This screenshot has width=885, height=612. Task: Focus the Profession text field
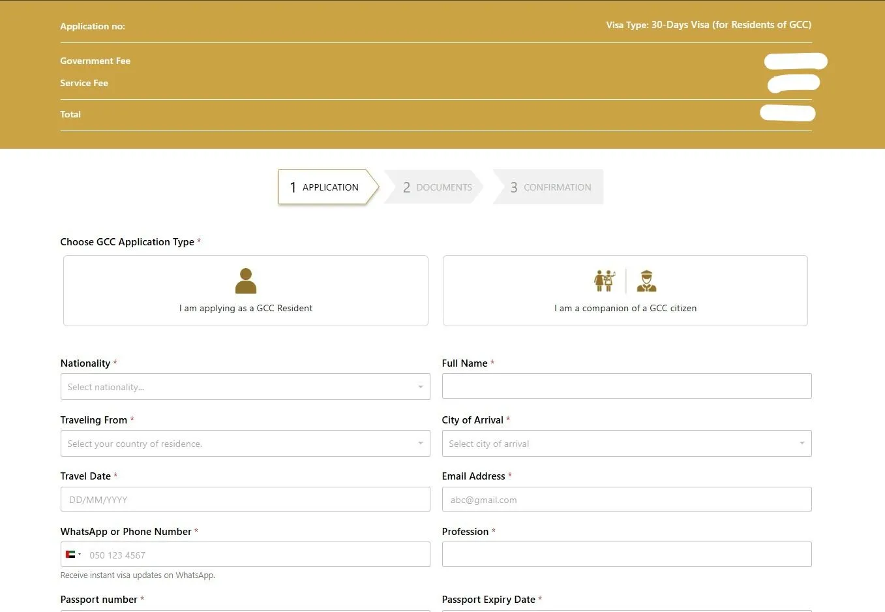626,555
